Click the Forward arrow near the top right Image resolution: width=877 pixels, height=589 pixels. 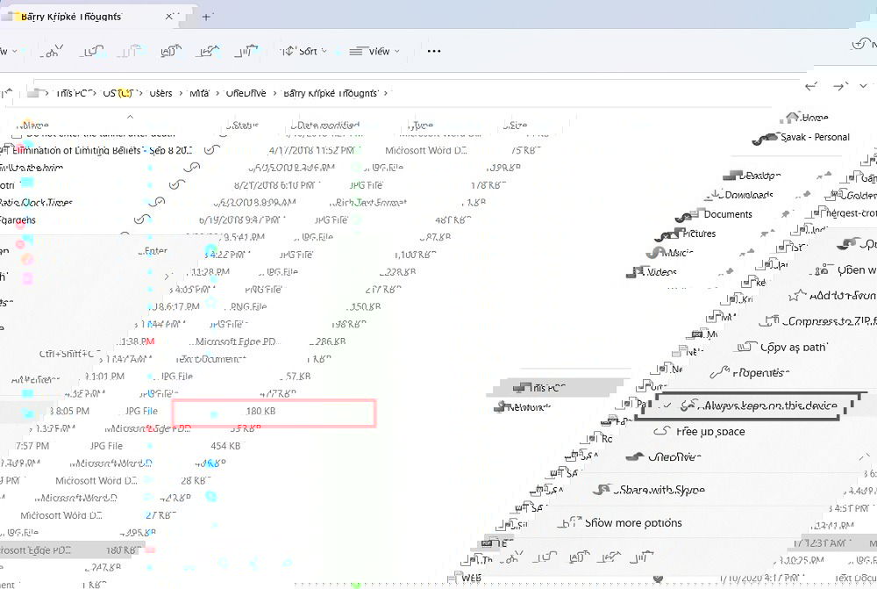(x=840, y=86)
